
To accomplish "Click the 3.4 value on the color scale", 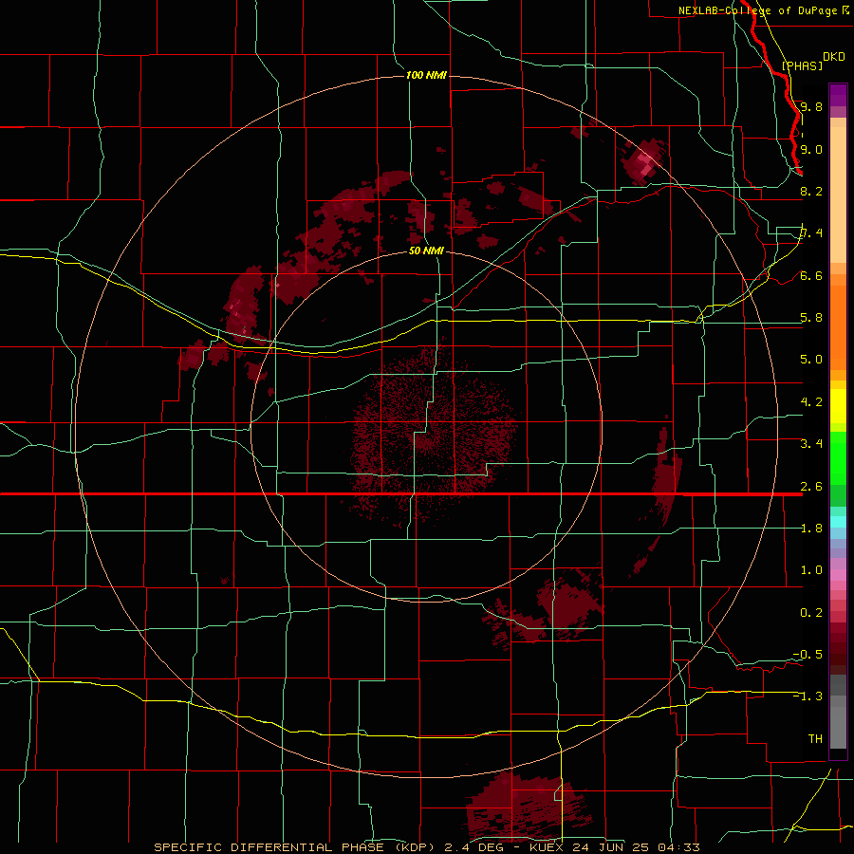I will [x=811, y=444].
